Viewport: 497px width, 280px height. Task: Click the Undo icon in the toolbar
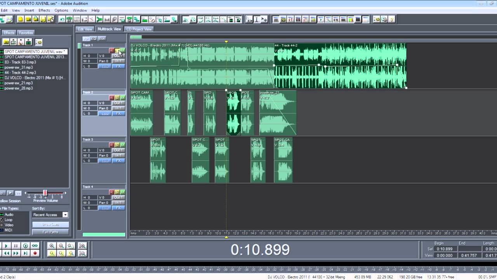click(x=62, y=19)
